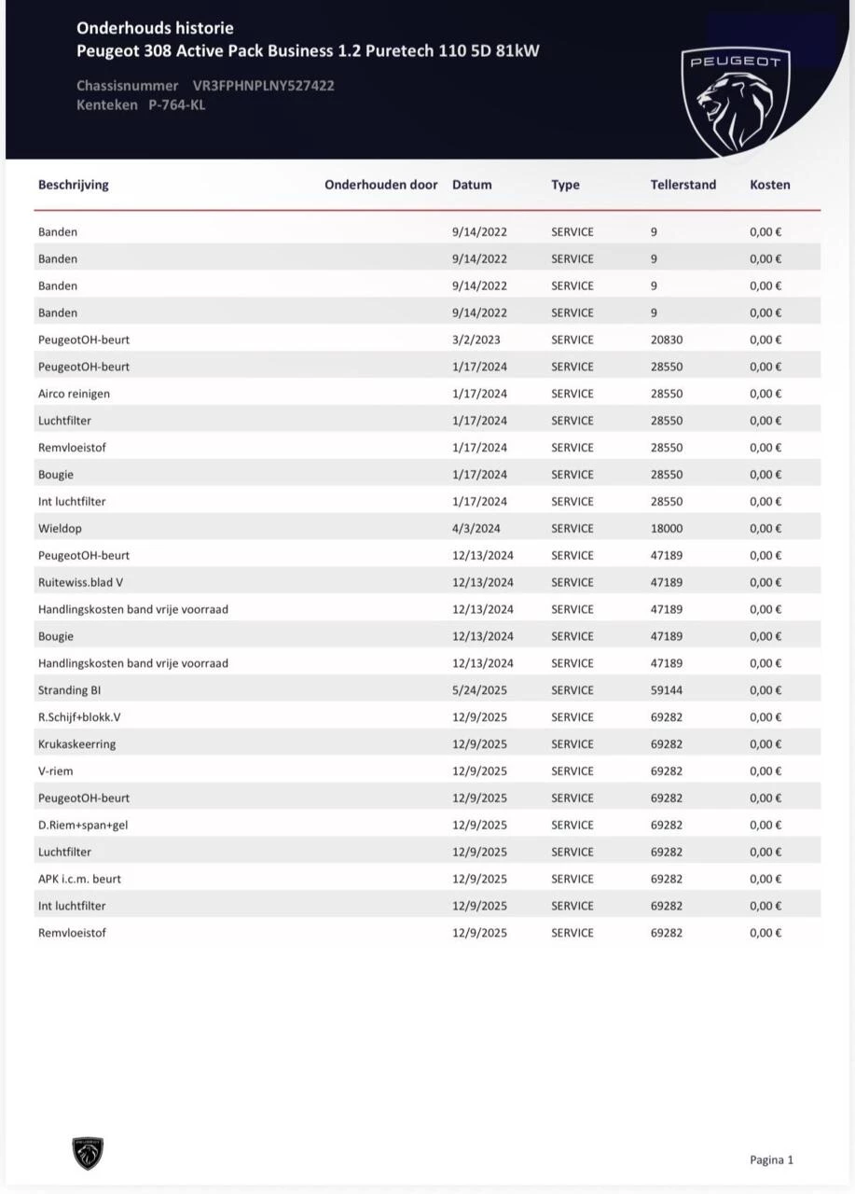Click the Kosten column header

(770, 185)
